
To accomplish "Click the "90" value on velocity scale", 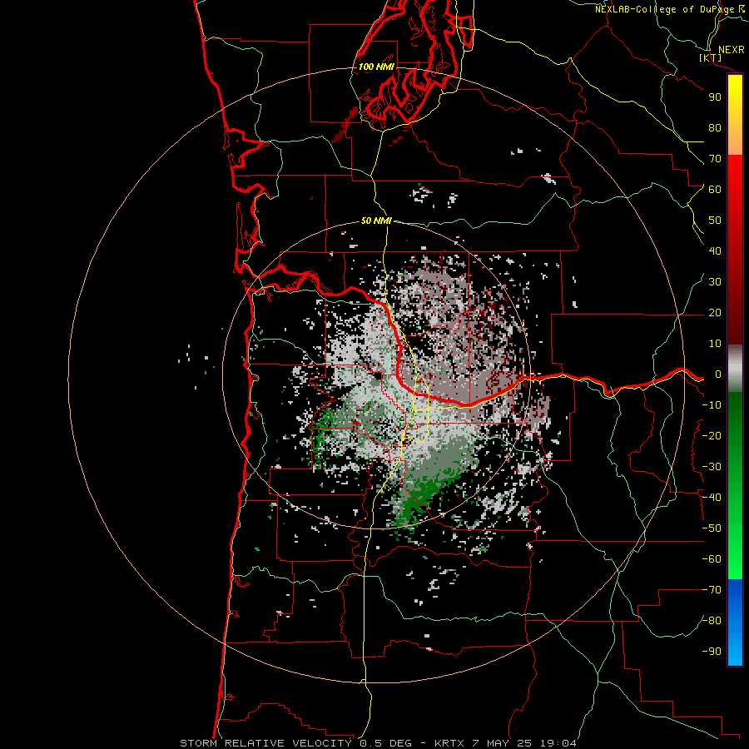I will [x=715, y=97].
